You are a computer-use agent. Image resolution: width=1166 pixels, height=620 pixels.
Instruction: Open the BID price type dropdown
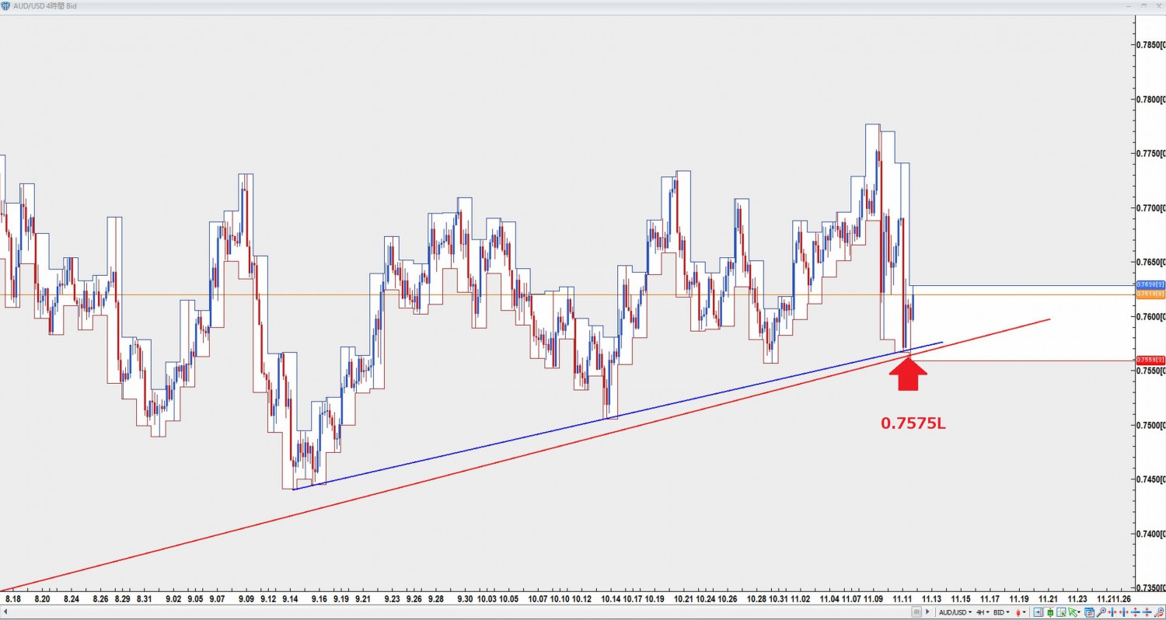pos(1001,612)
